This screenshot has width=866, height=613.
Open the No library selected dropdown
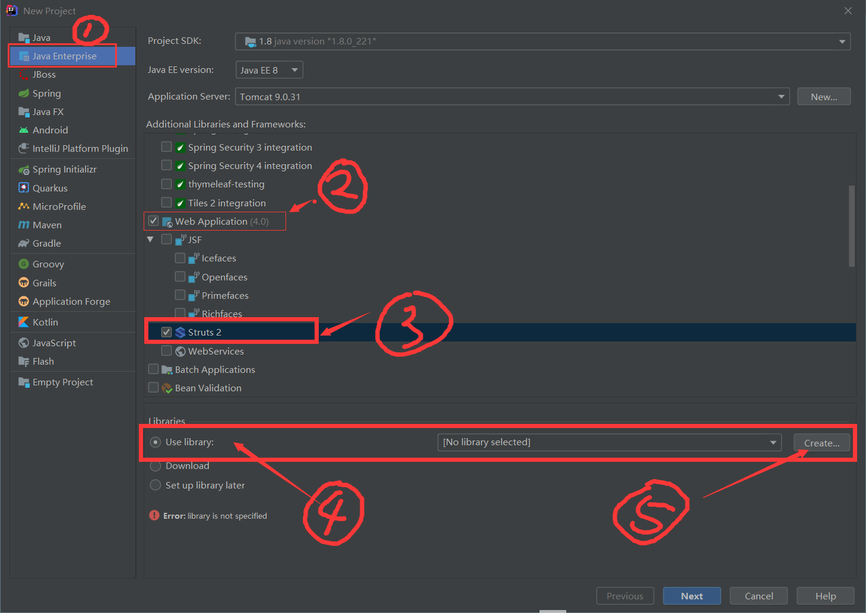pos(610,442)
